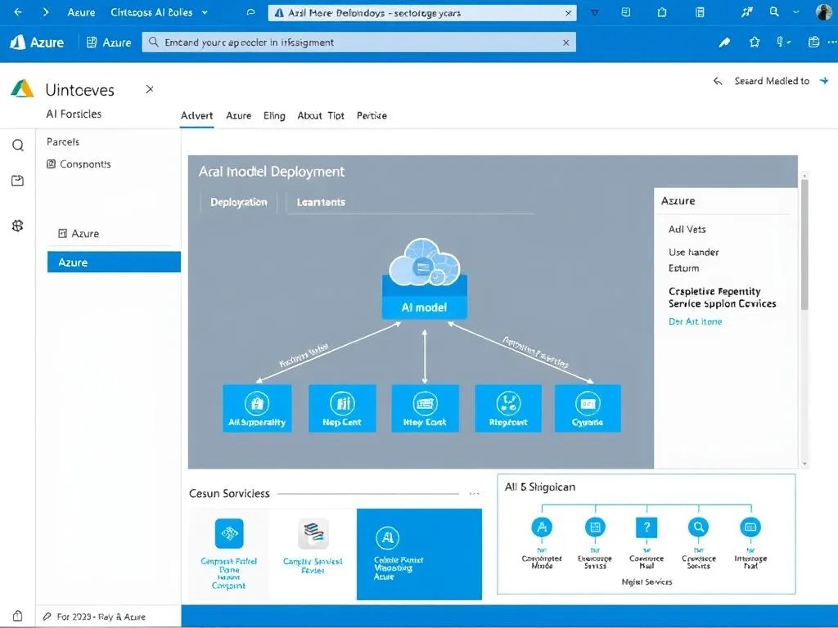Select Consponts in the sidebar
Image resolution: width=838 pixels, height=628 pixels.
[79, 164]
